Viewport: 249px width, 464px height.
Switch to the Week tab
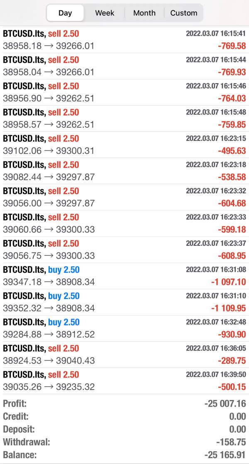(x=105, y=13)
